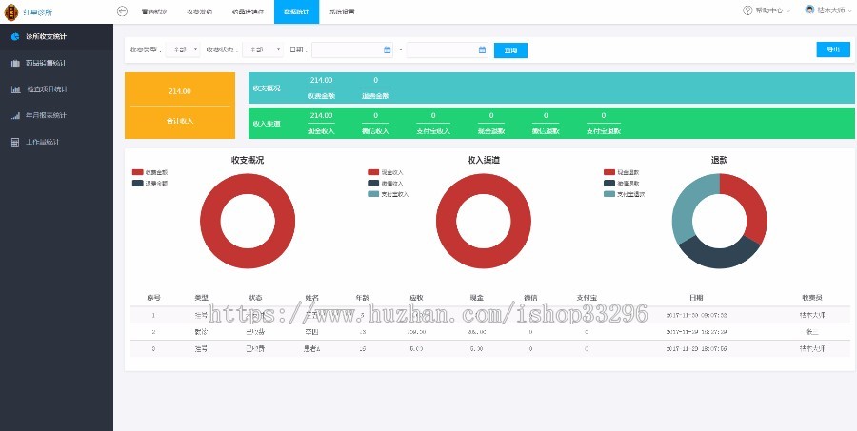Click the 支付宝退款 label in green bar

(604, 131)
